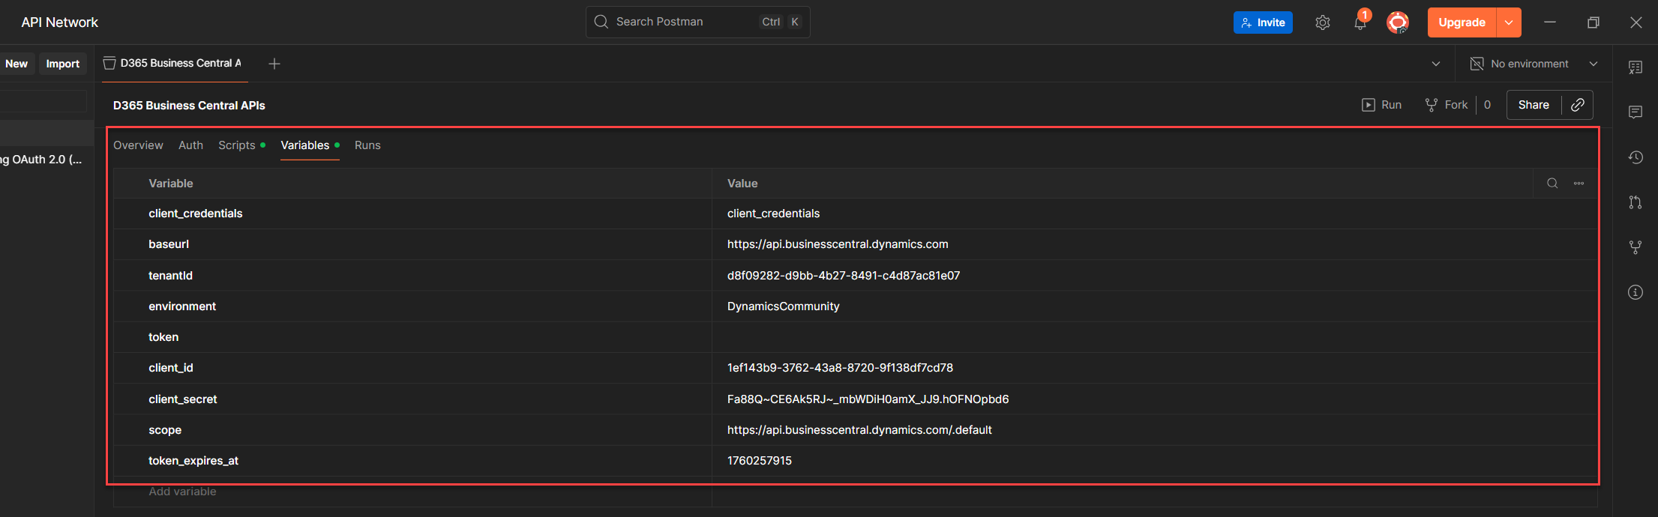Click the Import button
1658x517 pixels.
pyautogui.click(x=63, y=64)
